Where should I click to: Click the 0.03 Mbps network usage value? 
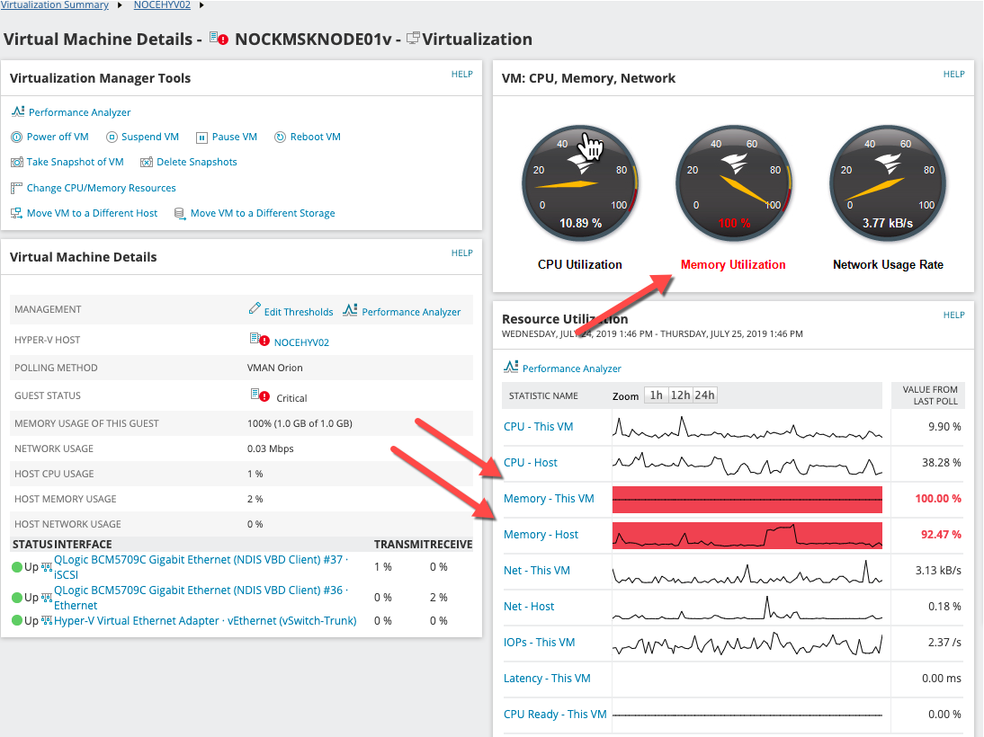pos(271,448)
